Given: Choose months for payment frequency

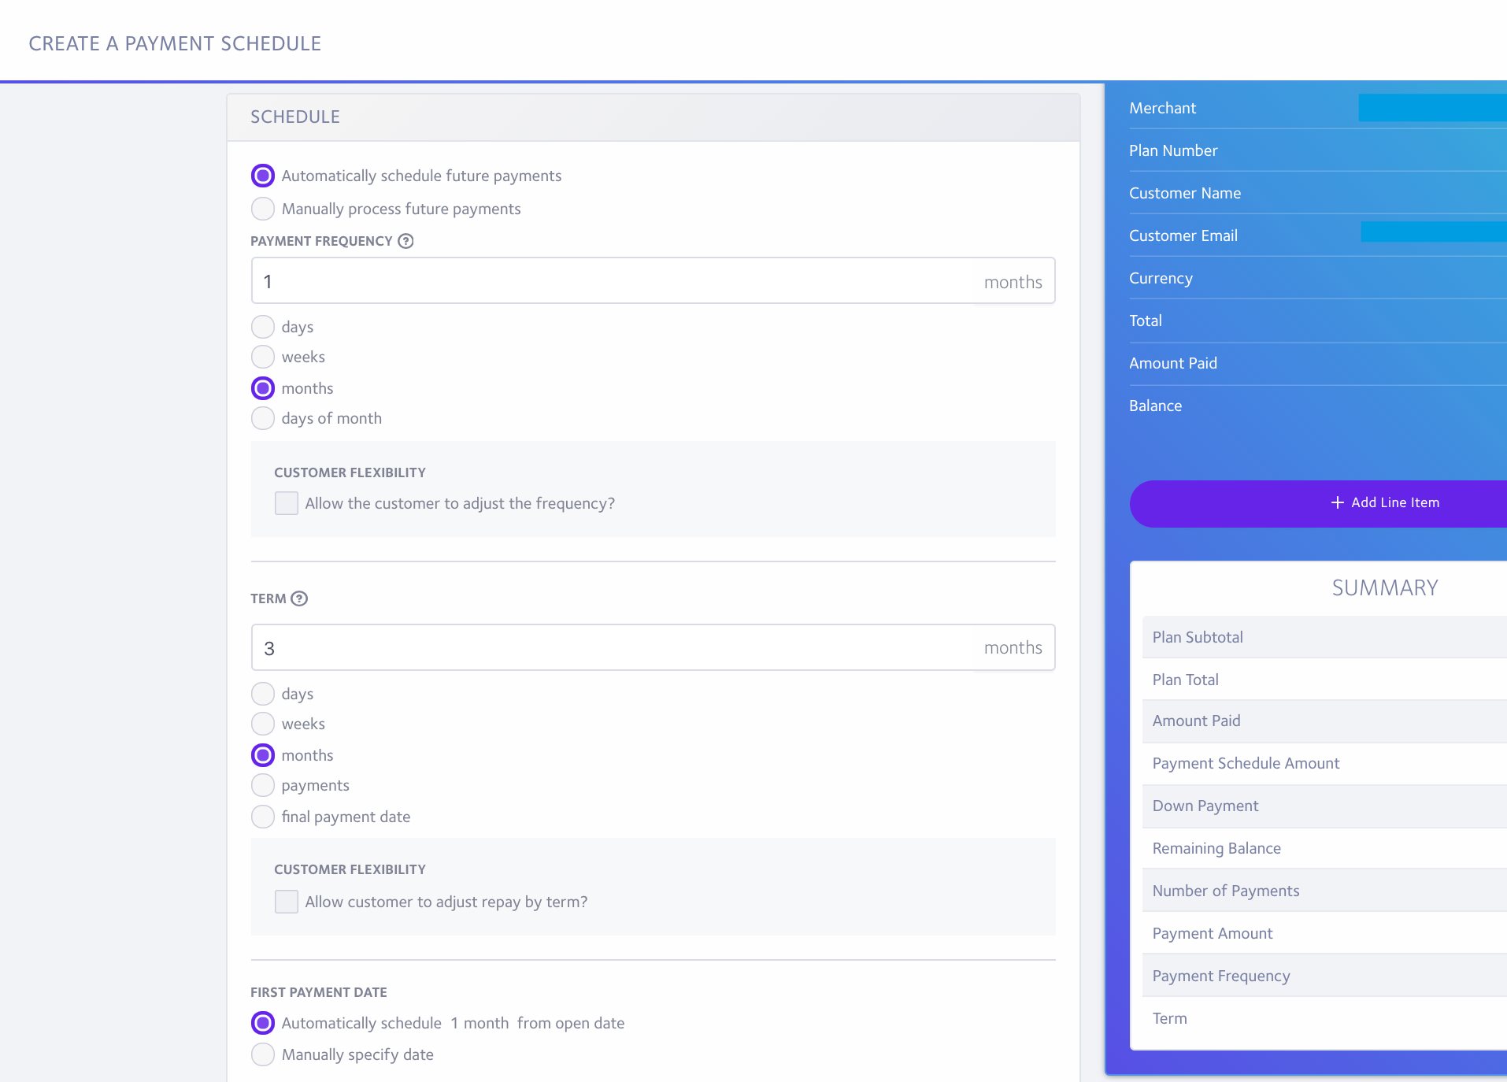Looking at the screenshot, I should tap(263, 388).
